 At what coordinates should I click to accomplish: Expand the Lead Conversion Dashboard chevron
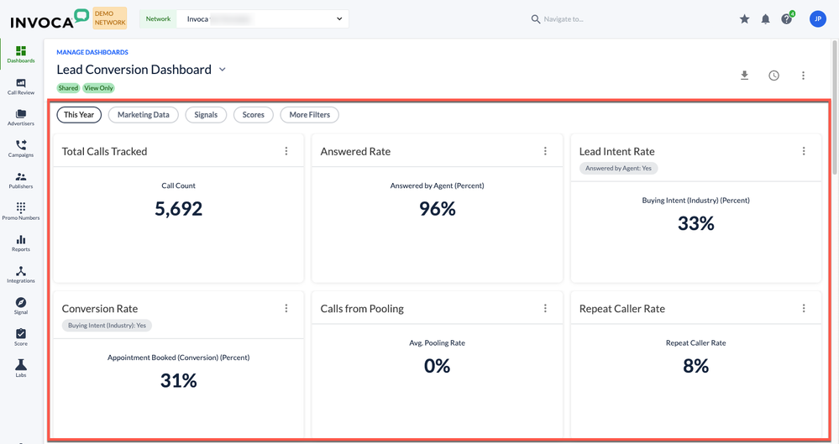(x=223, y=70)
